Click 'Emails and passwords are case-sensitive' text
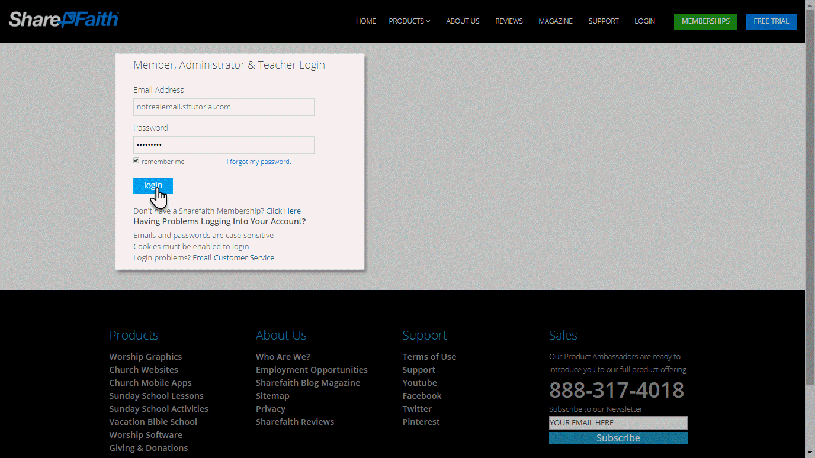 (204, 235)
